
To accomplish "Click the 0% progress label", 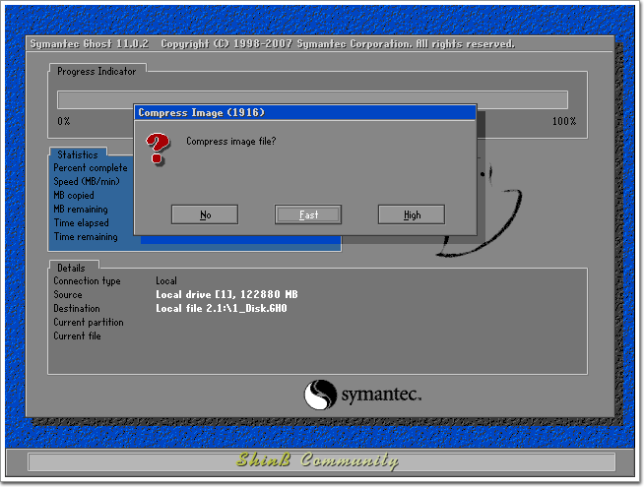I will (x=64, y=121).
